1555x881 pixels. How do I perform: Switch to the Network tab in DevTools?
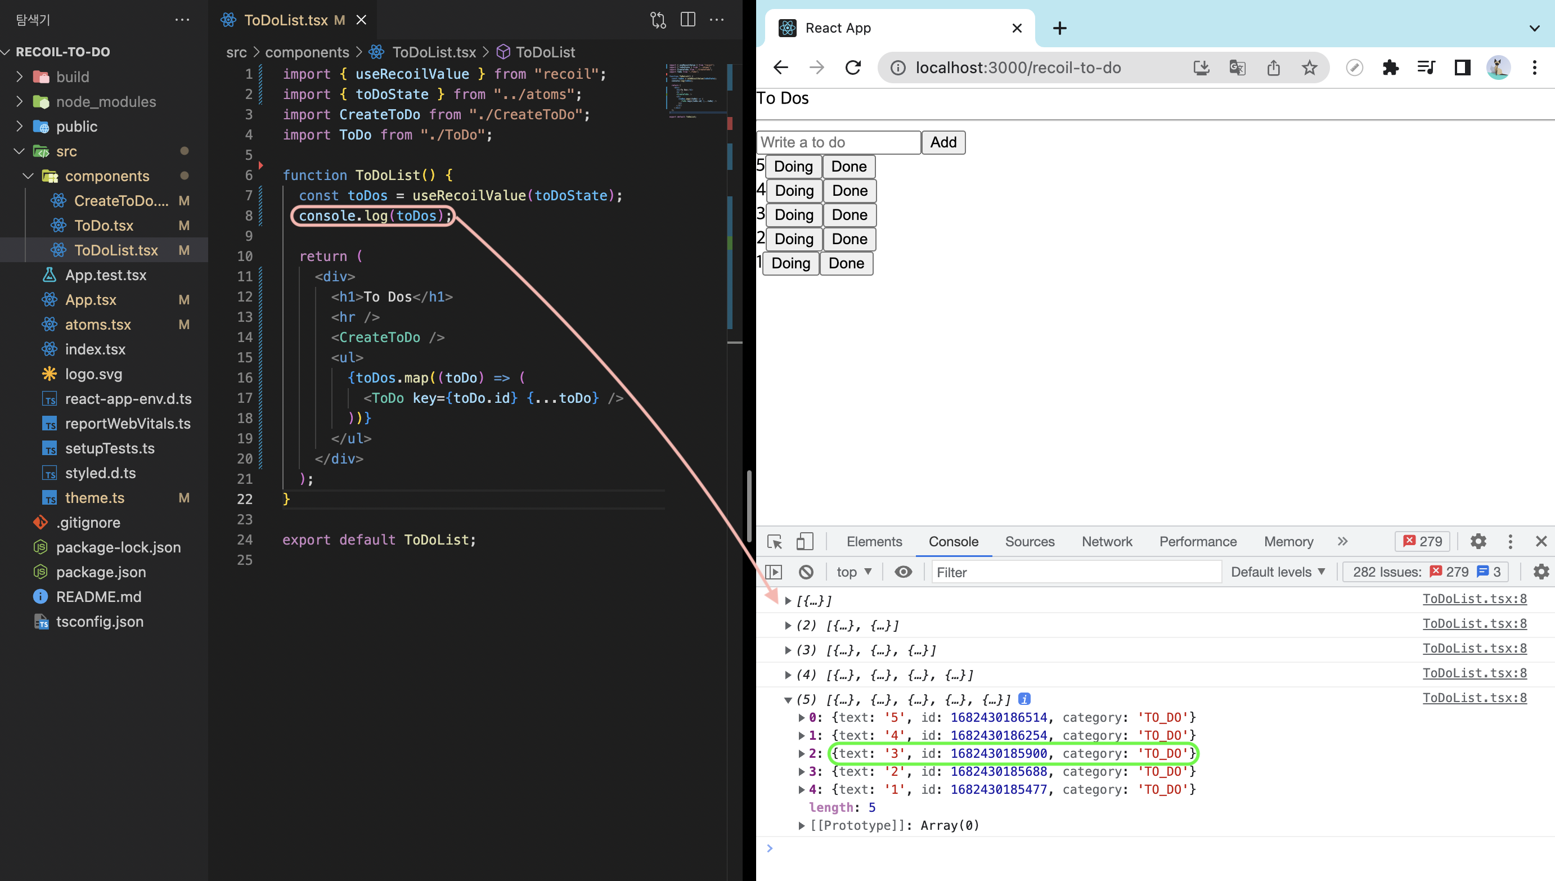tap(1107, 542)
